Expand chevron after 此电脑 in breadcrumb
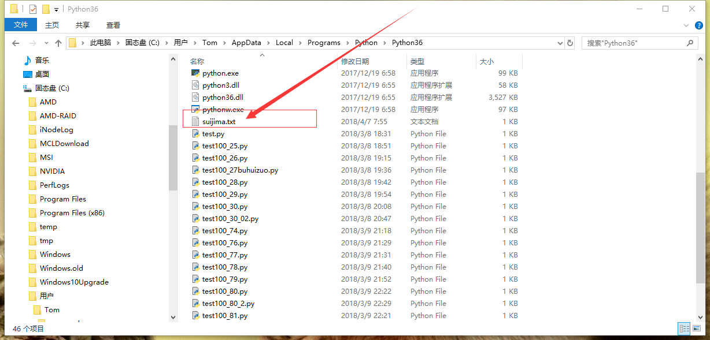 coord(118,43)
